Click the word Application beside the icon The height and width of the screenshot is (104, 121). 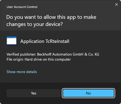[32, 41]
